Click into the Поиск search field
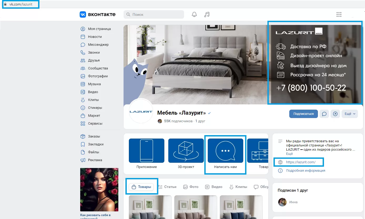The image size is (365, 219). click(x=154, y=14)
